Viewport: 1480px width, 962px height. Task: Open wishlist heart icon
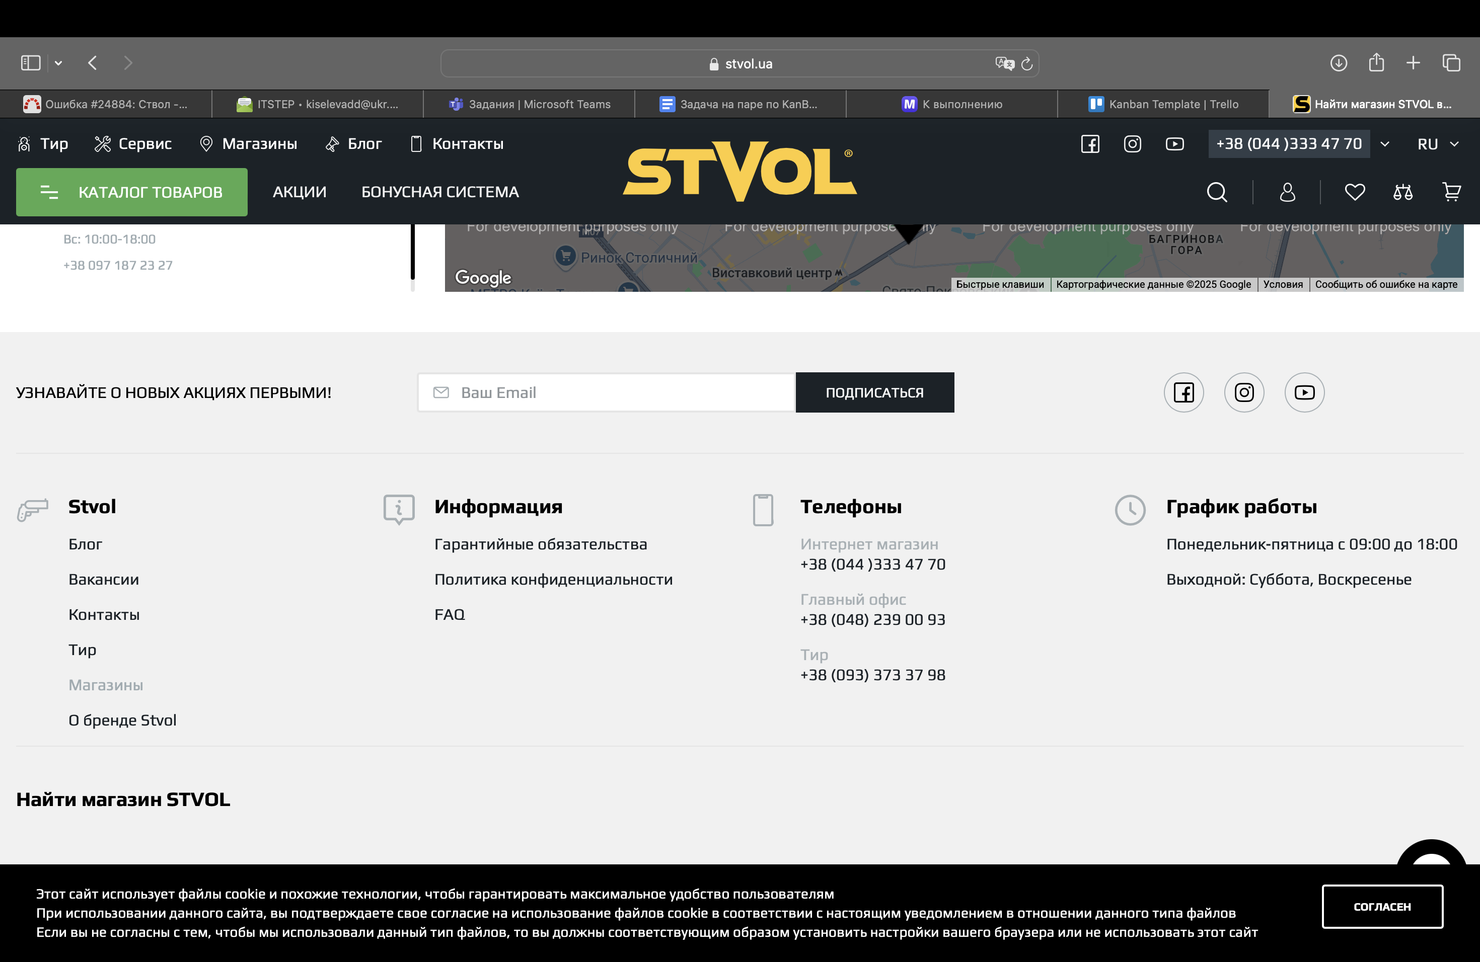(x=1354, y=192)
